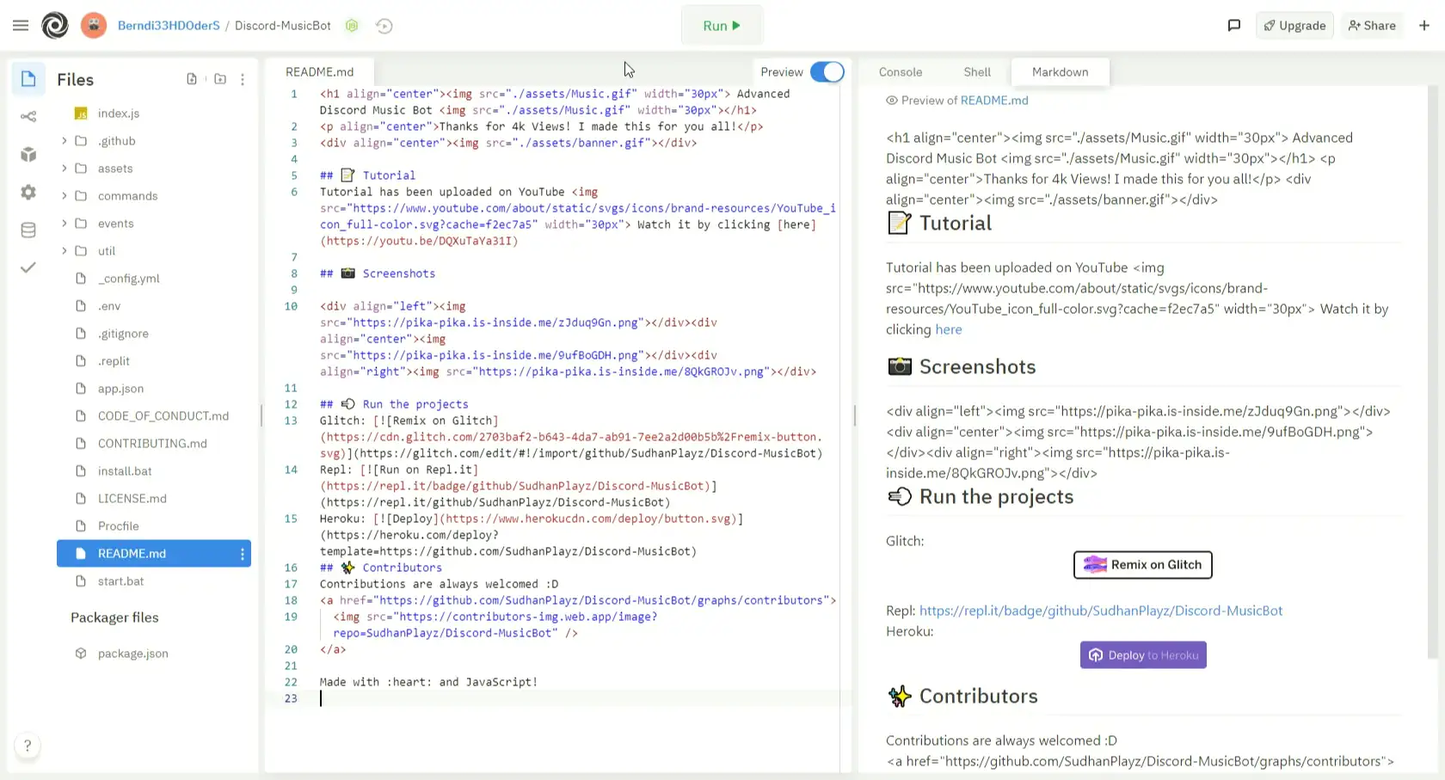Open the version history icon

coord(384,26)
